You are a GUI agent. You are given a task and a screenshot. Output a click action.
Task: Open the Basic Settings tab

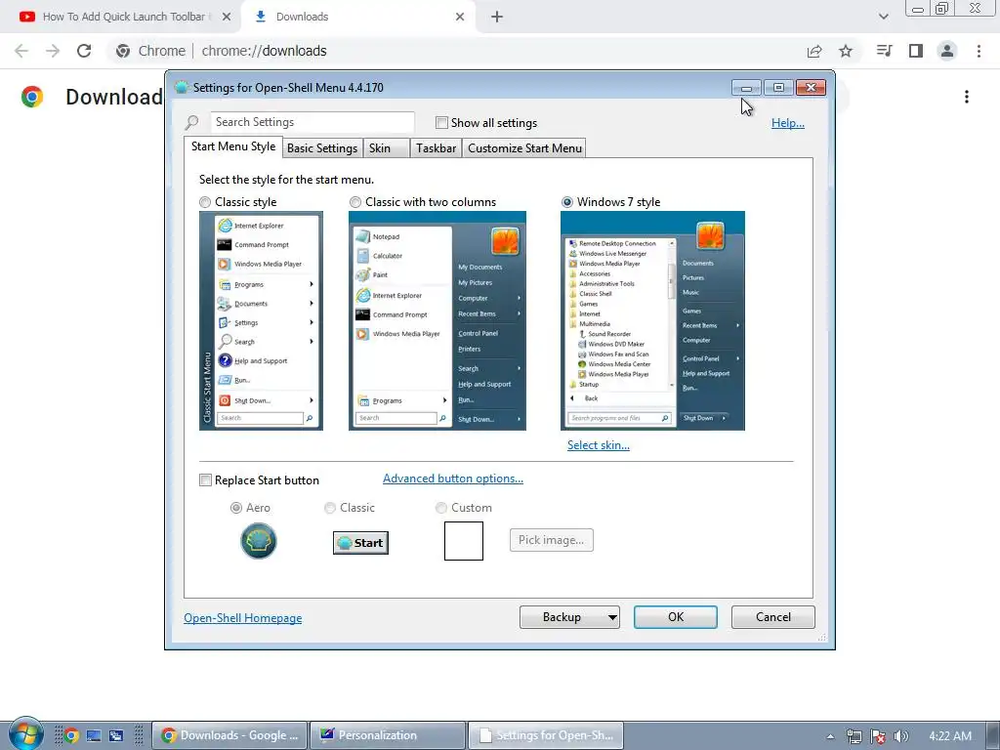tap(322, 148)
